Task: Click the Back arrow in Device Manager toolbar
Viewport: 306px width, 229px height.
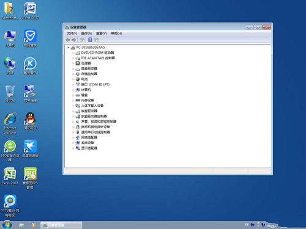Action: tap(68, 40)
